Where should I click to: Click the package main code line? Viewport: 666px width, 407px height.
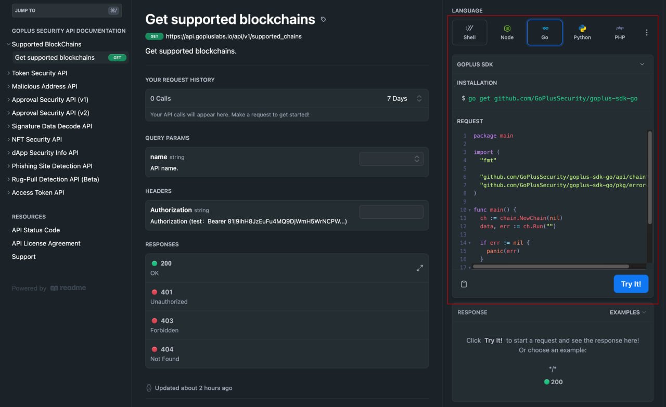[493, 136]
